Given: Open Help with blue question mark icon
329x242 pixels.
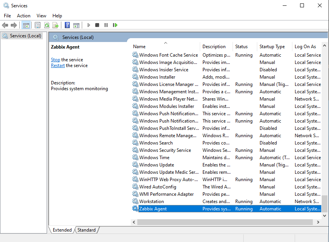Looking at the screenshot, I should pos(67,25).
